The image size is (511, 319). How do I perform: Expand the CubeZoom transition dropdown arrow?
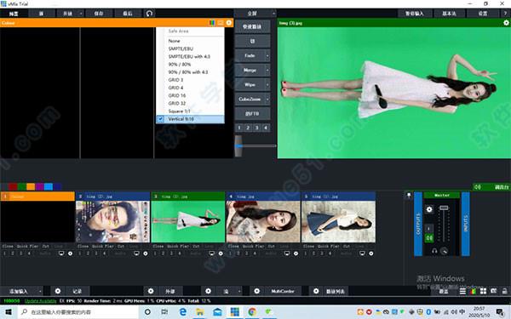pyautogui.click(x=267, y=99)
